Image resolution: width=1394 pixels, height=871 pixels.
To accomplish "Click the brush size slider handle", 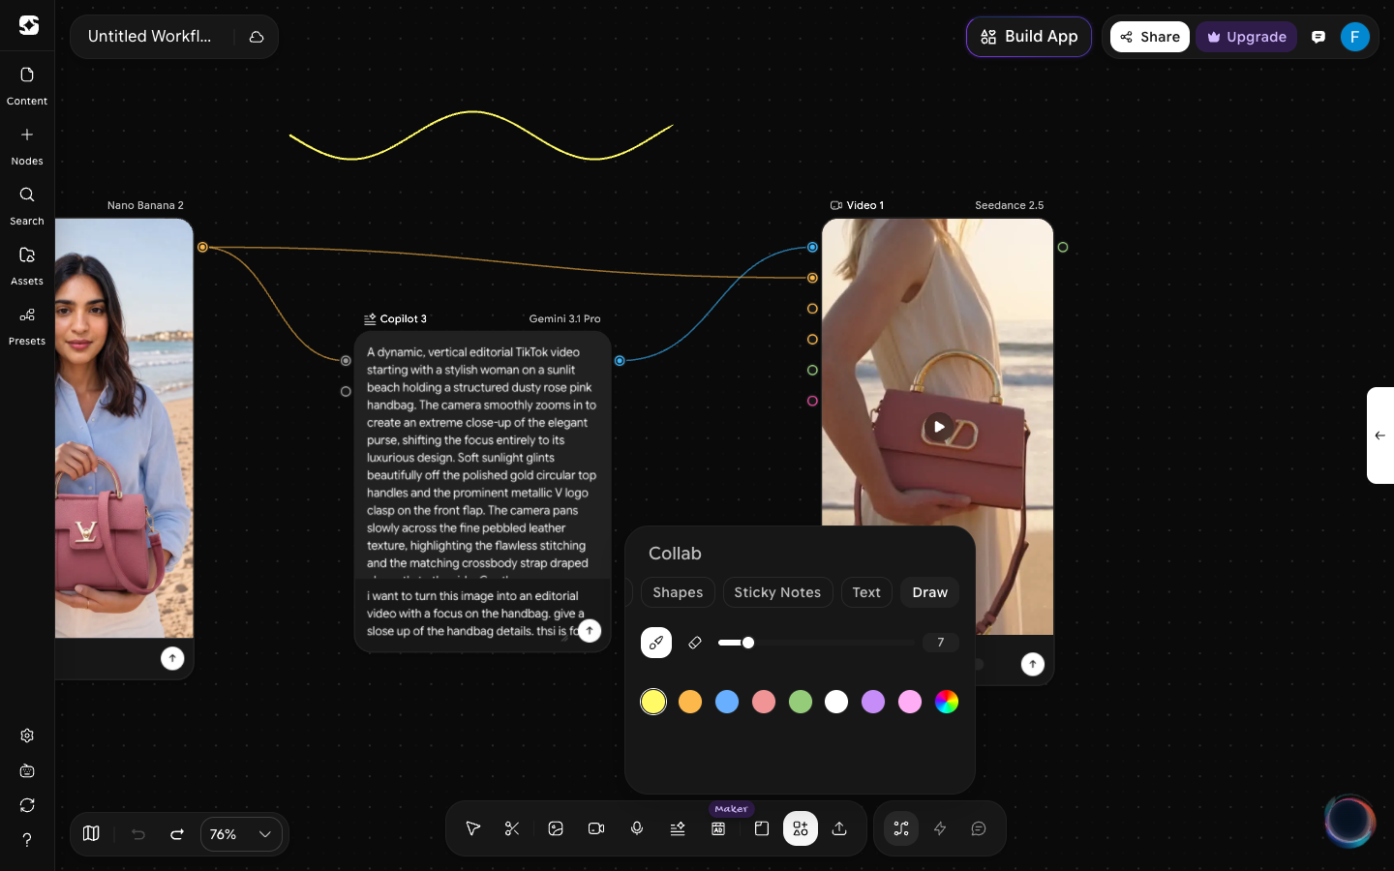I will tap(747, 643).
